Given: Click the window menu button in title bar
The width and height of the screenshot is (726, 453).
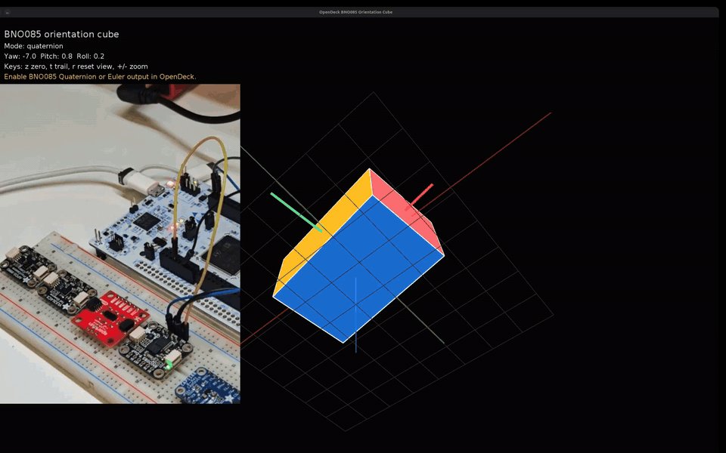Looking at the screenshot, I should point(7,13).
